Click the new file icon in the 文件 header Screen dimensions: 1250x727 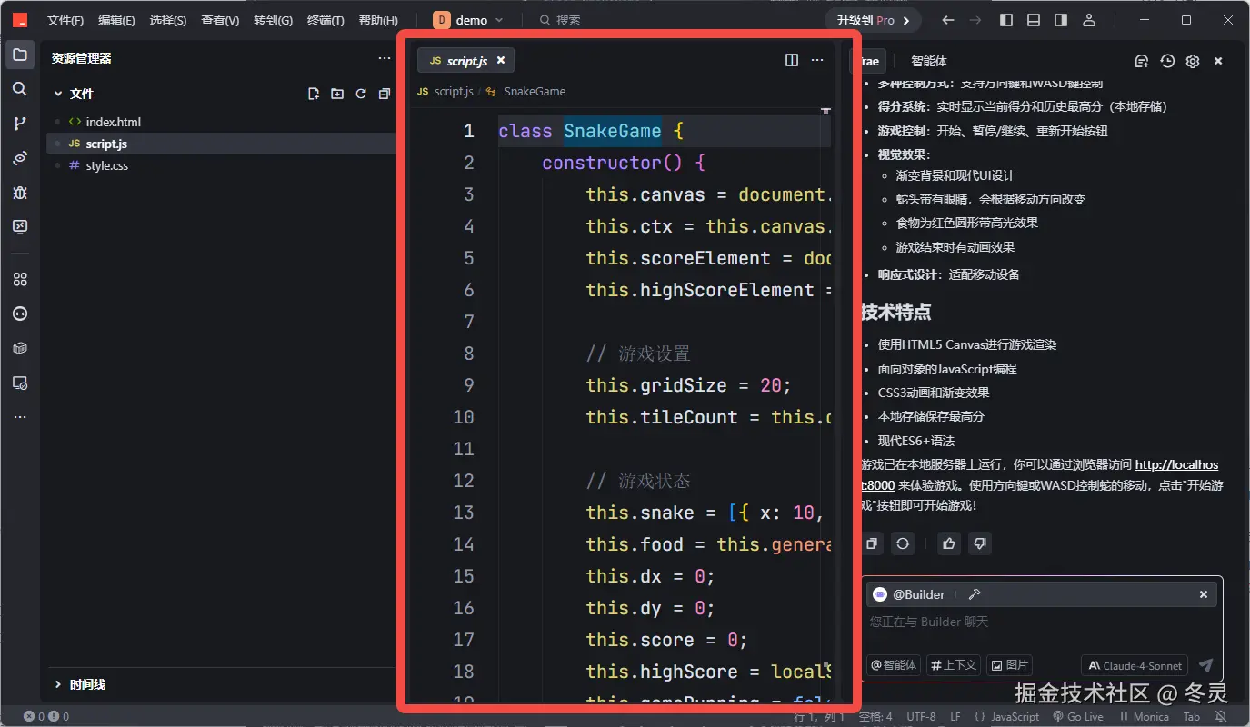coord(314,94)
